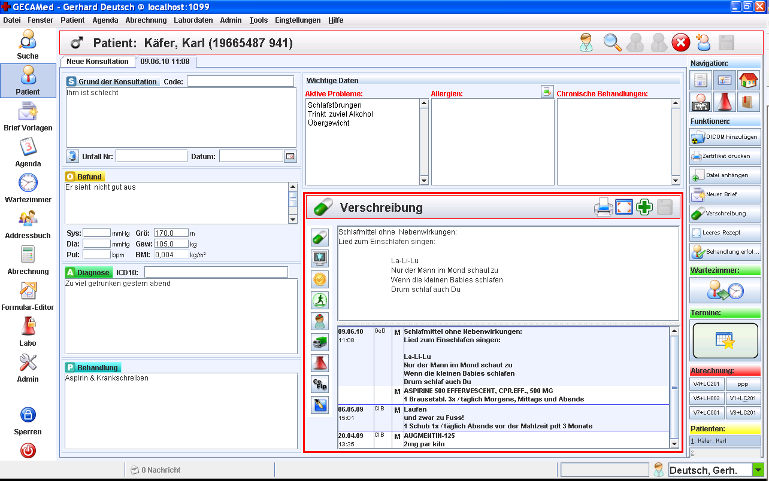Click the printer icon in Verschreibung header
This screenshot has width=769, height=481.
603,208
